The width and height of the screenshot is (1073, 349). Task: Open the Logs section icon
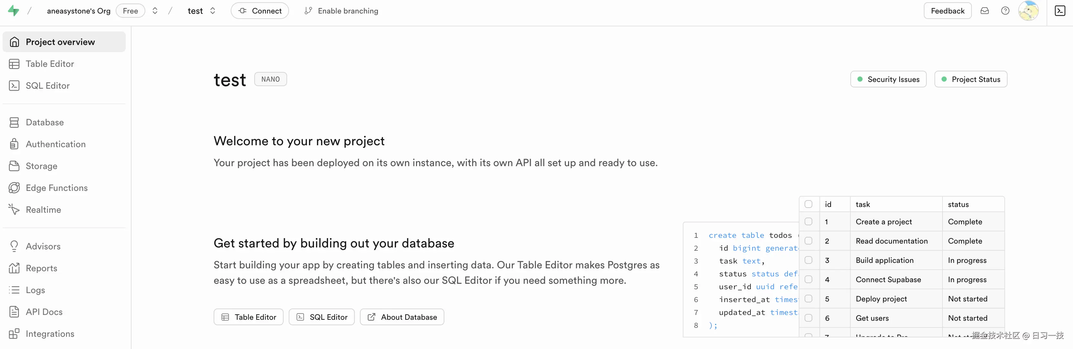[x=14, y=290]
